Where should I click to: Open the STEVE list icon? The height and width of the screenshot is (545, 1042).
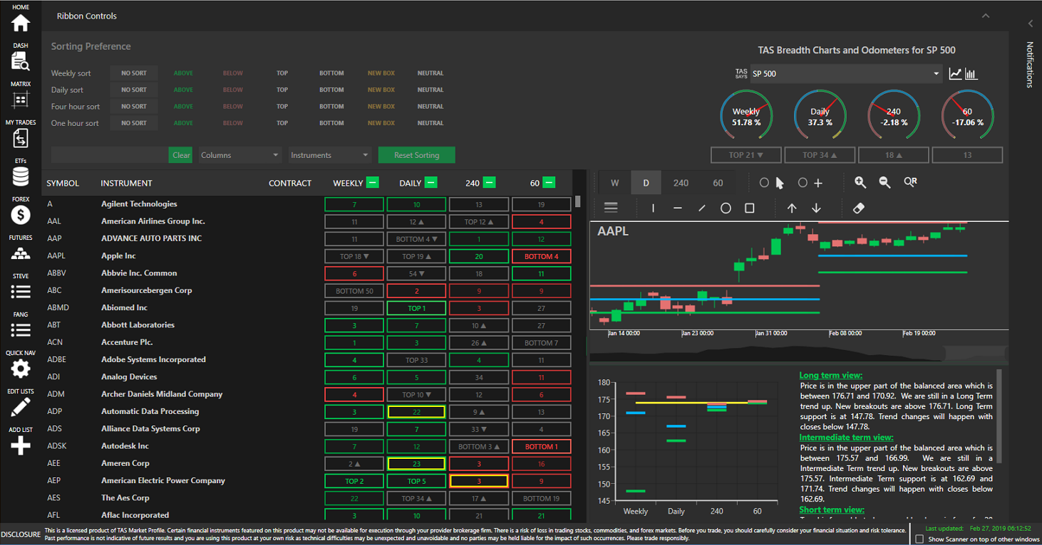click(x=21, y=292)
